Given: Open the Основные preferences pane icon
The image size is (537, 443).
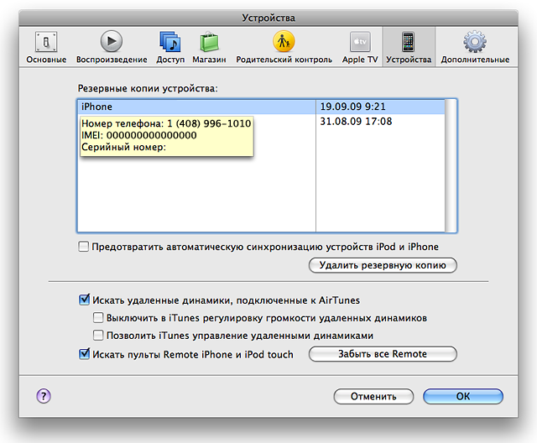Looking at the screenshot, I should point(46,42).
